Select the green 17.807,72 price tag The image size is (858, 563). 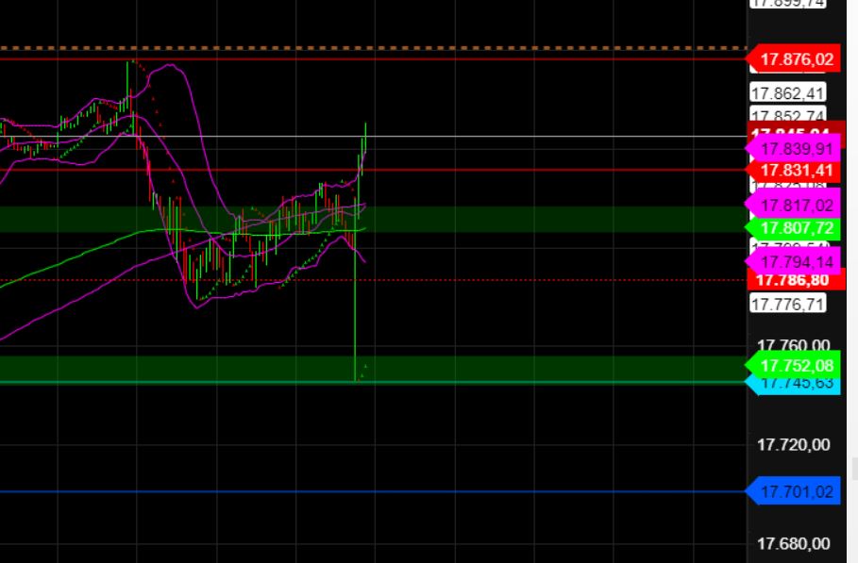796,228
